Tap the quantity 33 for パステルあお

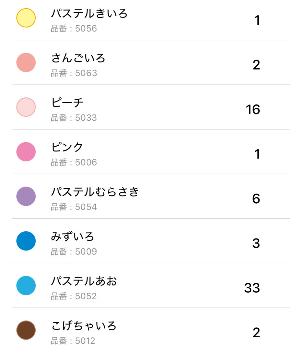click(x=252, y=288)
